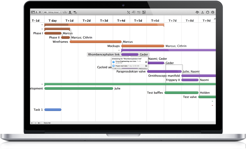Image resolution: width=246 pixels, height=151 pixels.
Task: Open Project start date detail arrow
Action: click(x=146, y=66)
